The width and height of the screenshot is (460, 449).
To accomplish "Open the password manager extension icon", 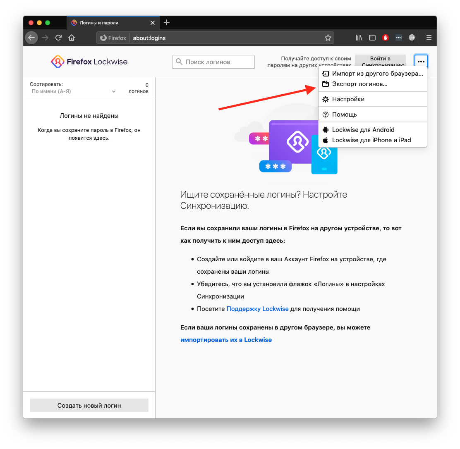I will 398,38.
